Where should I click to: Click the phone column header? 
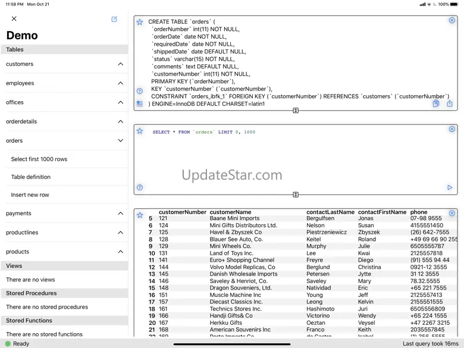(x=418, y=212)
